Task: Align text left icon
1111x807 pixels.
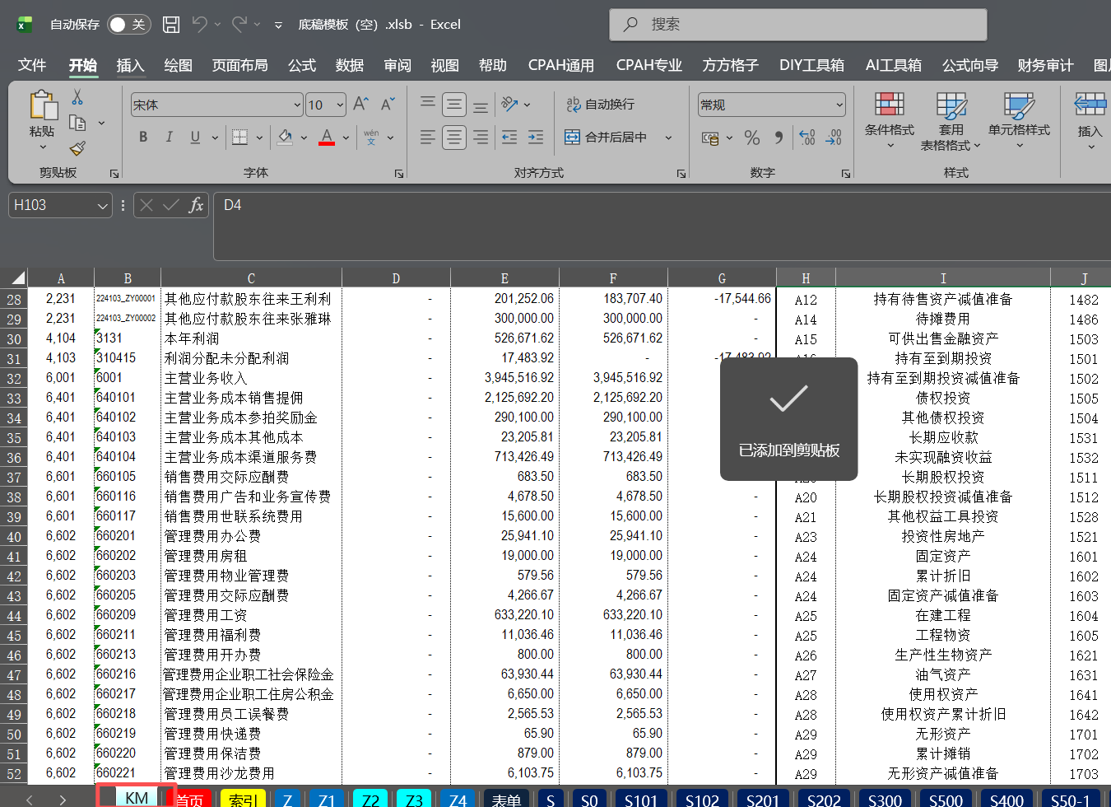Action: (x=428, y=137)
